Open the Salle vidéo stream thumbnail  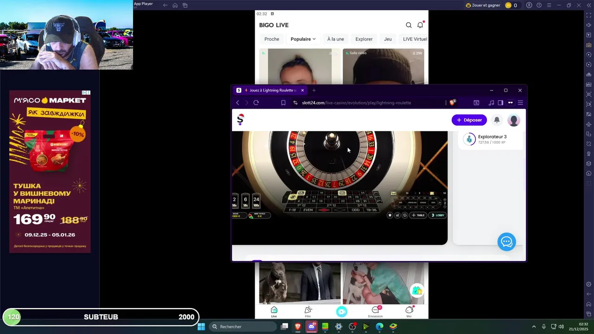383,66
